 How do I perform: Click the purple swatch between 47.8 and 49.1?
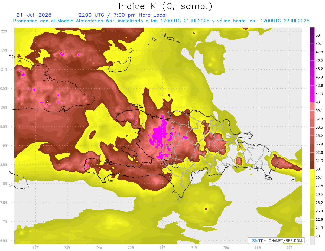(313, 48)
